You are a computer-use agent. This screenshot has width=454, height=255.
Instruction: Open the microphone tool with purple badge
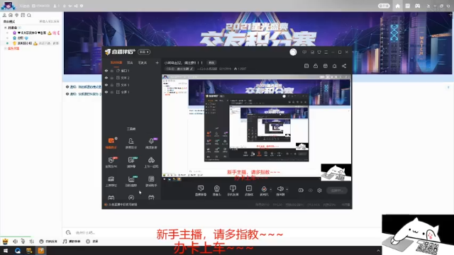click(151, 143)
